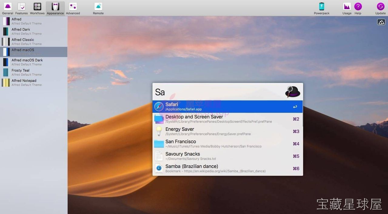Click the mountain picture icon above the preview

[381, 22]
